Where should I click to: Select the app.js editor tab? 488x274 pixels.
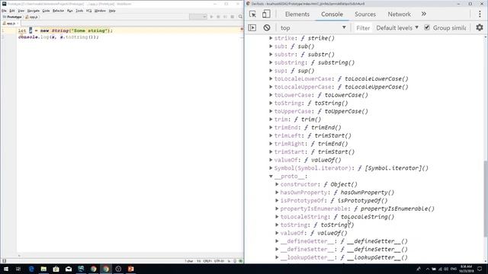[x=10, y=24]
